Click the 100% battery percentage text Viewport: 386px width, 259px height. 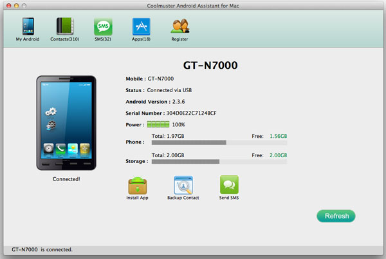coord(178,125)
